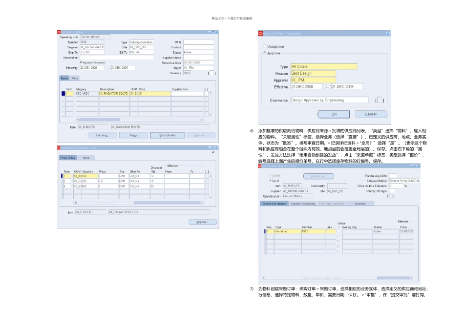
Task: Switch to the Source Documents tab
Action: pos(274,204)
